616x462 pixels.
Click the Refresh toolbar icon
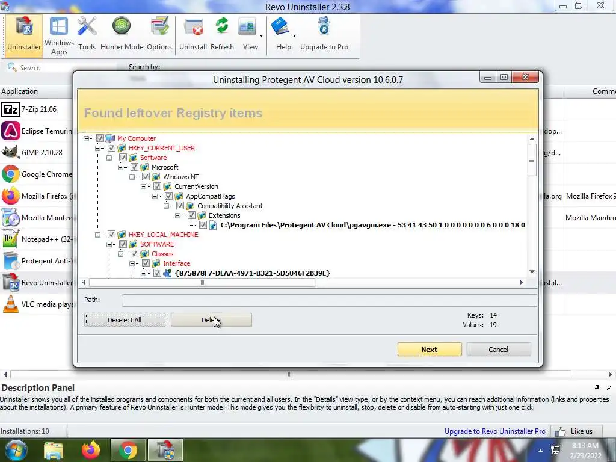222,34
